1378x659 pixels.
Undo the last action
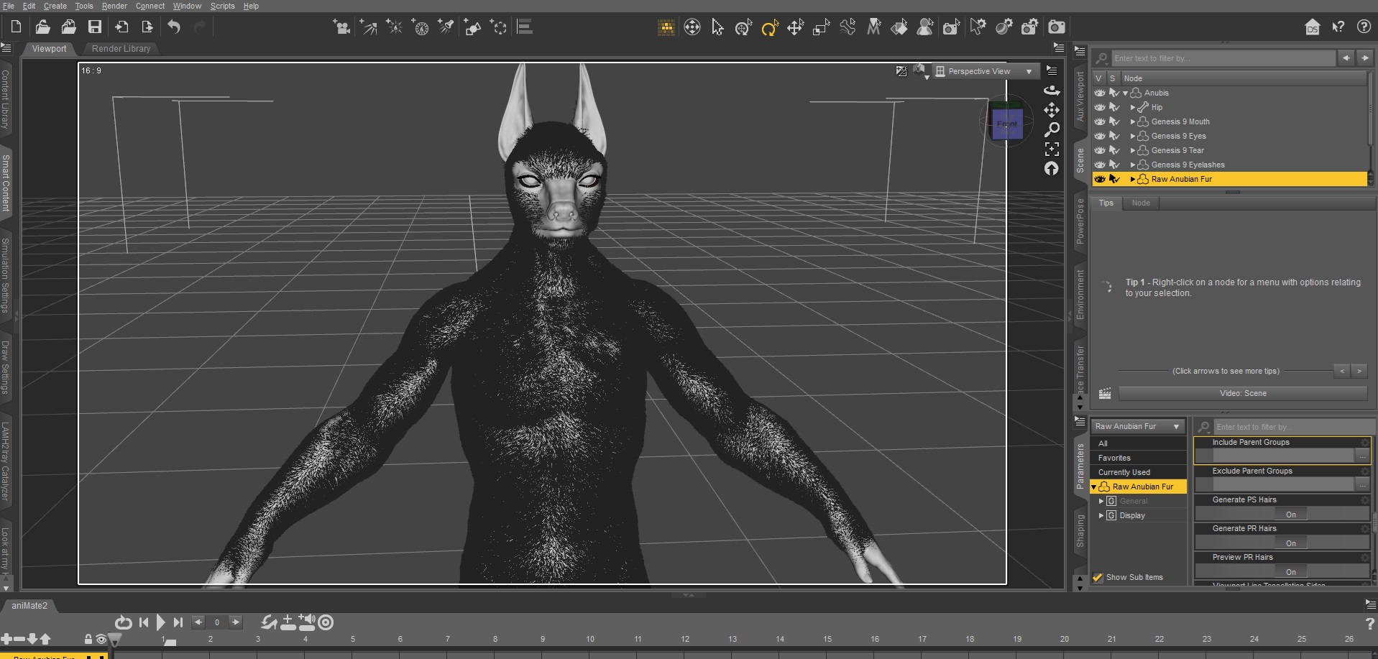click(x=174, y=27)
